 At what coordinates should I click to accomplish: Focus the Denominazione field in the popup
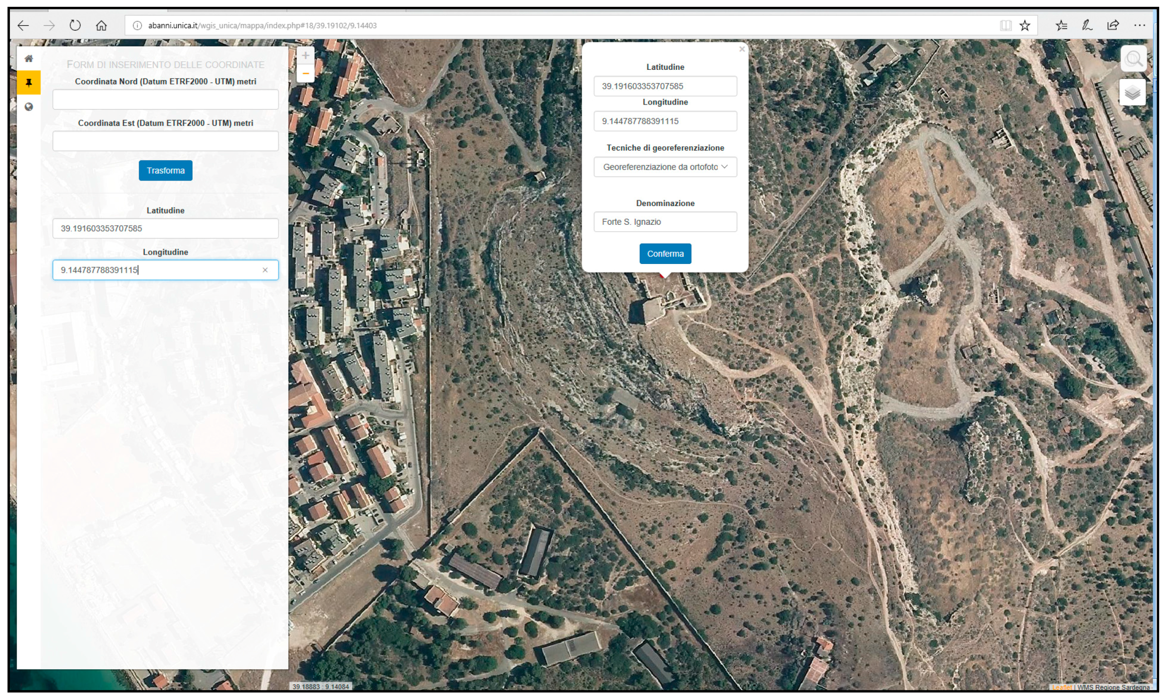click(x=665, y=222)
